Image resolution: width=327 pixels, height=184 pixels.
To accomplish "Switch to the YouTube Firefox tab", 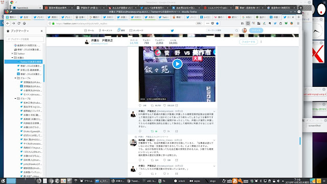I will pyautogui.click(x=232, y=17).
